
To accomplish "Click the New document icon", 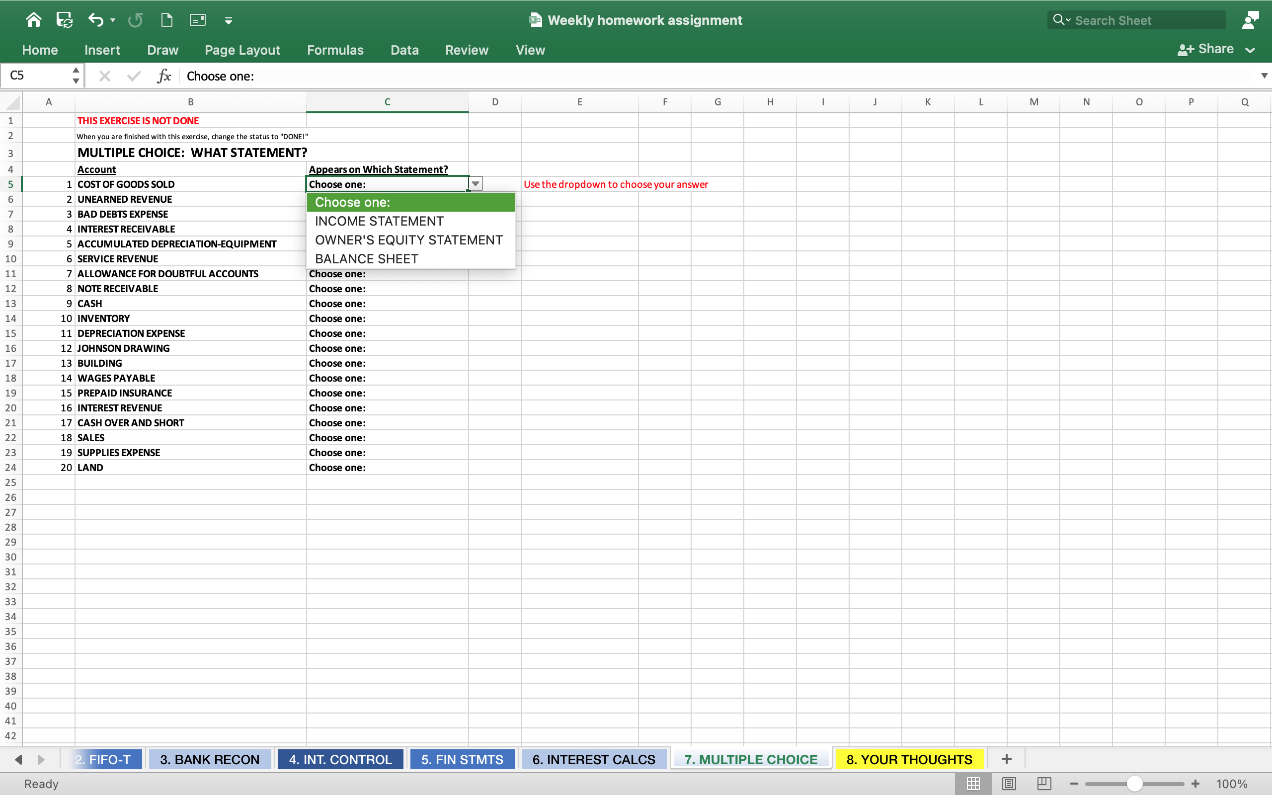I will [x=166, y=20].
